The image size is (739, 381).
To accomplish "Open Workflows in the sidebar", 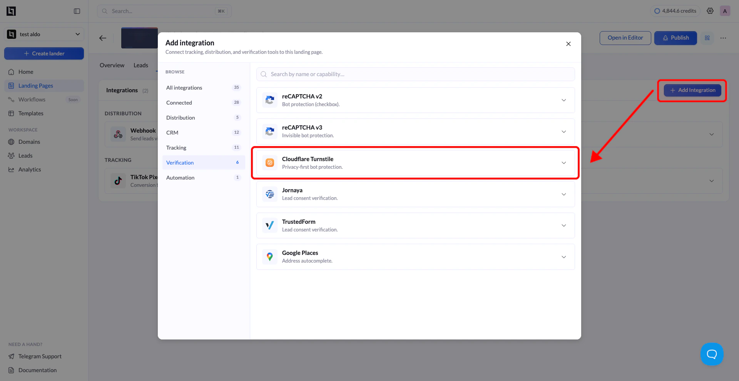I will pyautogui.click(x=44, y=100).
